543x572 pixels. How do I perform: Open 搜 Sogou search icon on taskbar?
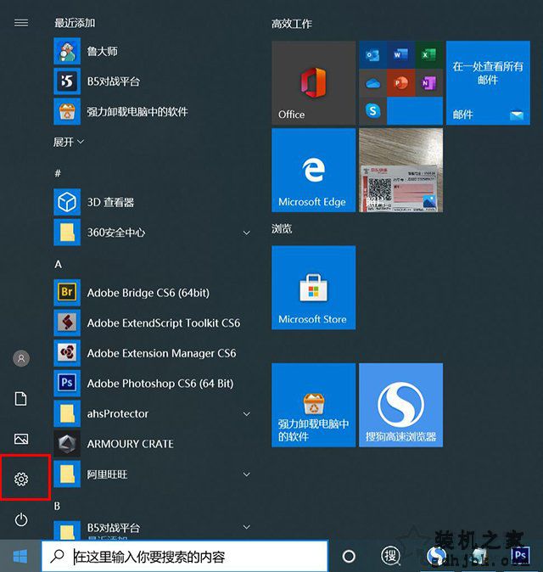(390, 557)
